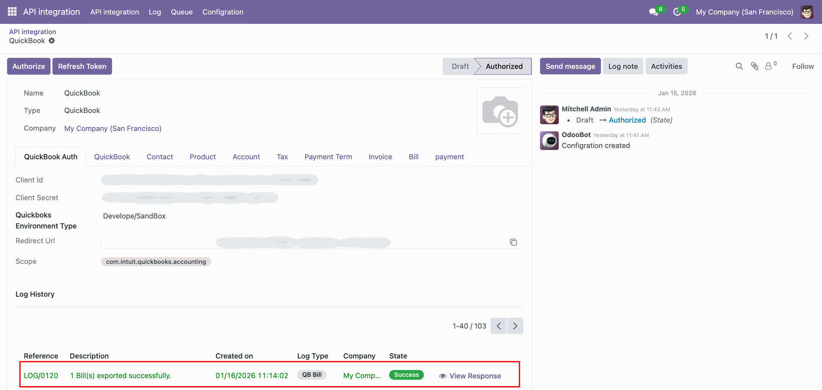
Task: Click the gear icon next to QuickBook
Action: coord(52,41)
